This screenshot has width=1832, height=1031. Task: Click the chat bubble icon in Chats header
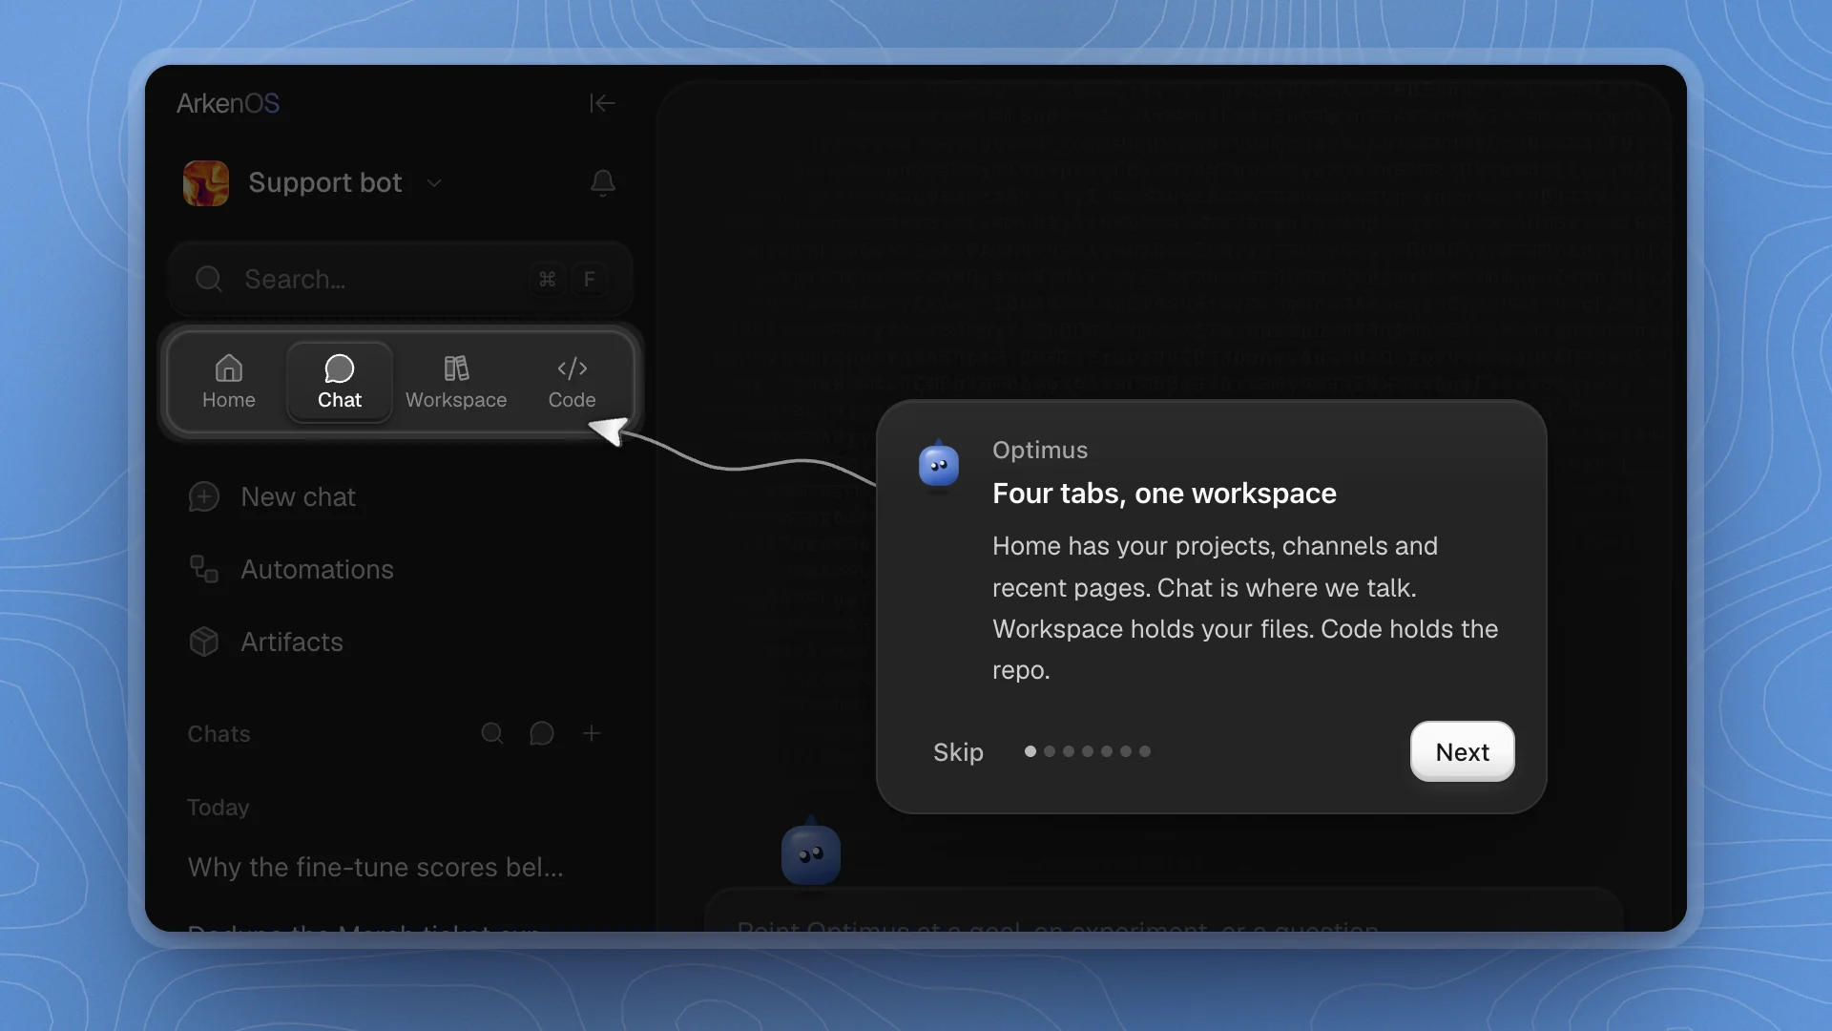tap(542, 733)
